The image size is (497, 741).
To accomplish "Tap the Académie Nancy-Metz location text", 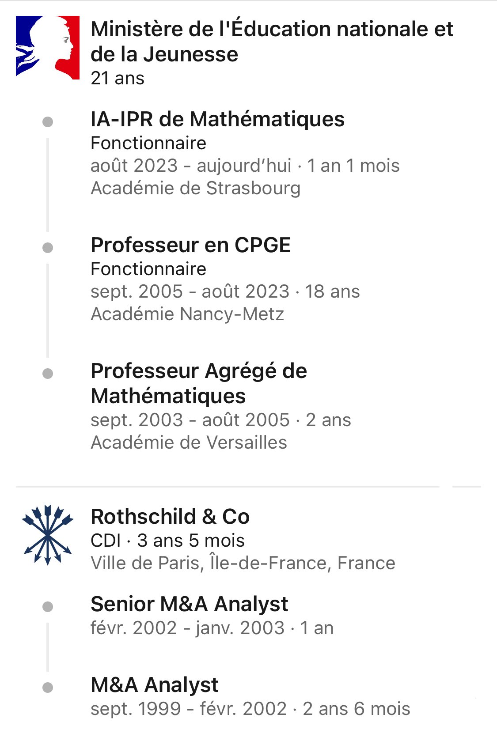I will pyautogui.click(x=187, y=314).
